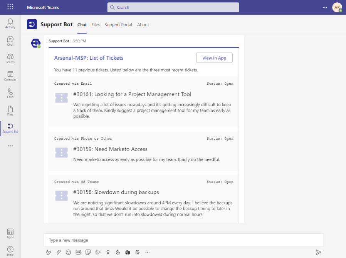The width and height of the screenshot is (346, 258).
Task: Show more messaging extensions ellipsis
Action: click(x=148, y=252)
